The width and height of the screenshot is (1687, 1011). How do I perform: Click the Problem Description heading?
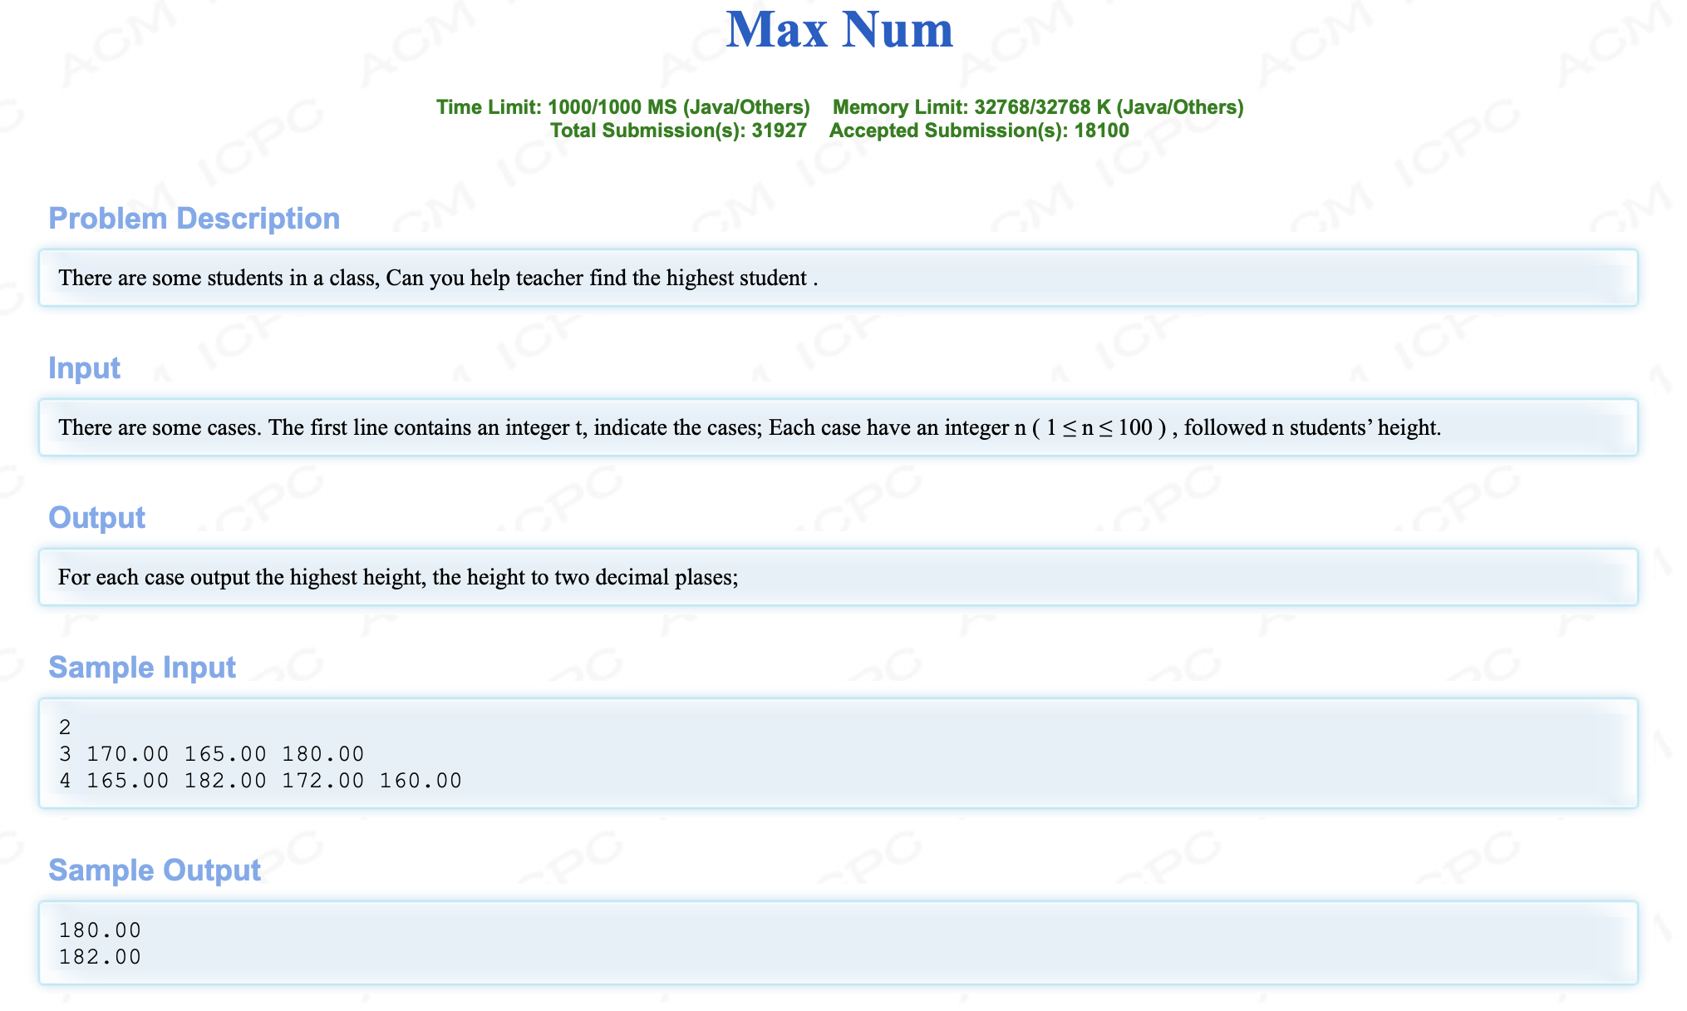pos(194,219)
